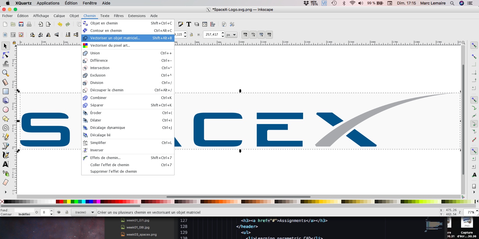Viewport: 479px width, 239px height.
Task: Pick the red palette swatch
Action: [61, 202]
